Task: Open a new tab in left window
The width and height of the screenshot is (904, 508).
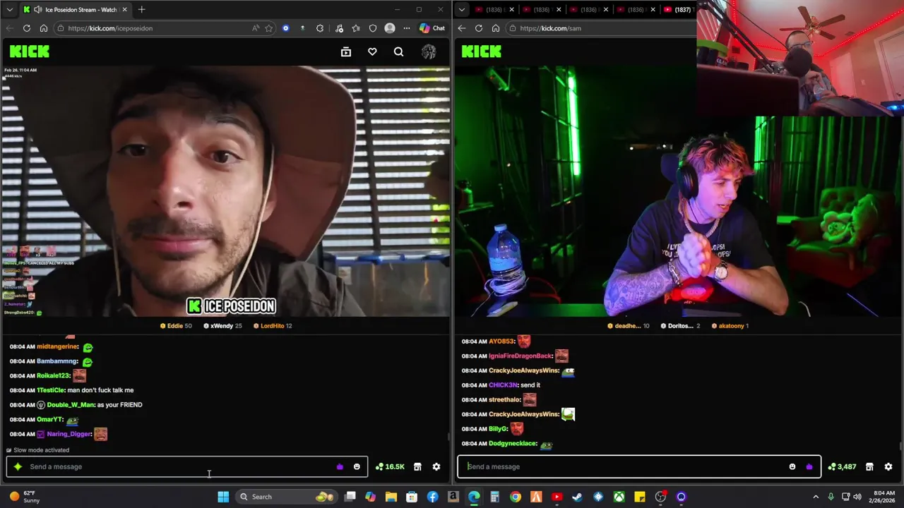Action: 141,10
